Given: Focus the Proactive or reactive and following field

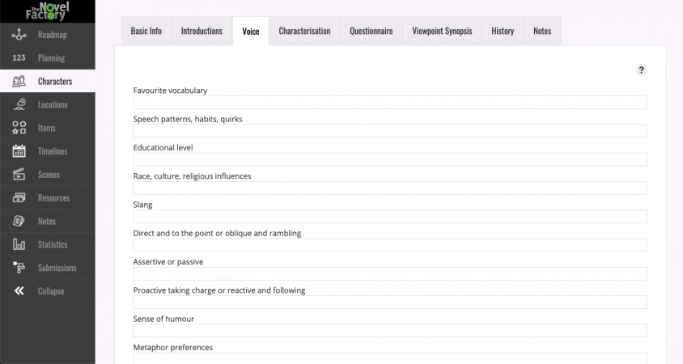Looking at the screenshot, I should pos(390,303).
